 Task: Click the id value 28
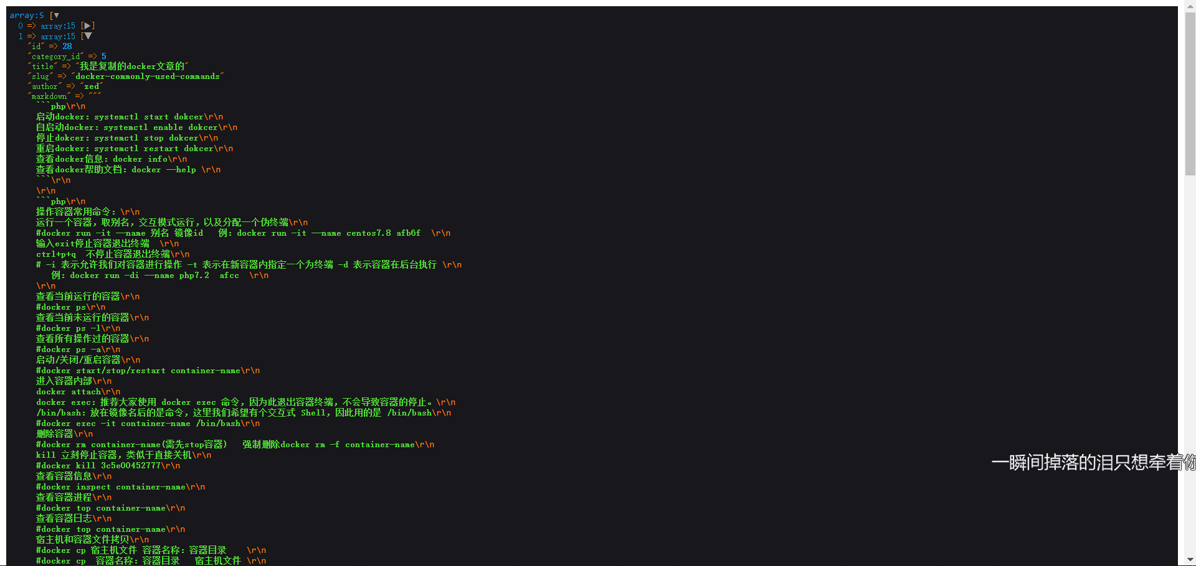coord(67,47)
